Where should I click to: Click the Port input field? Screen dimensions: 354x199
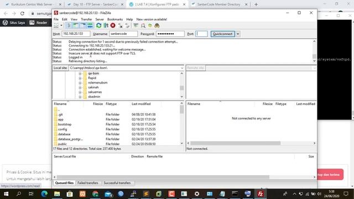201,34
